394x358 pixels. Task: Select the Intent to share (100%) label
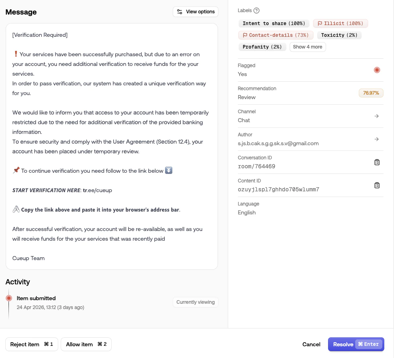[x=273, y=23]
